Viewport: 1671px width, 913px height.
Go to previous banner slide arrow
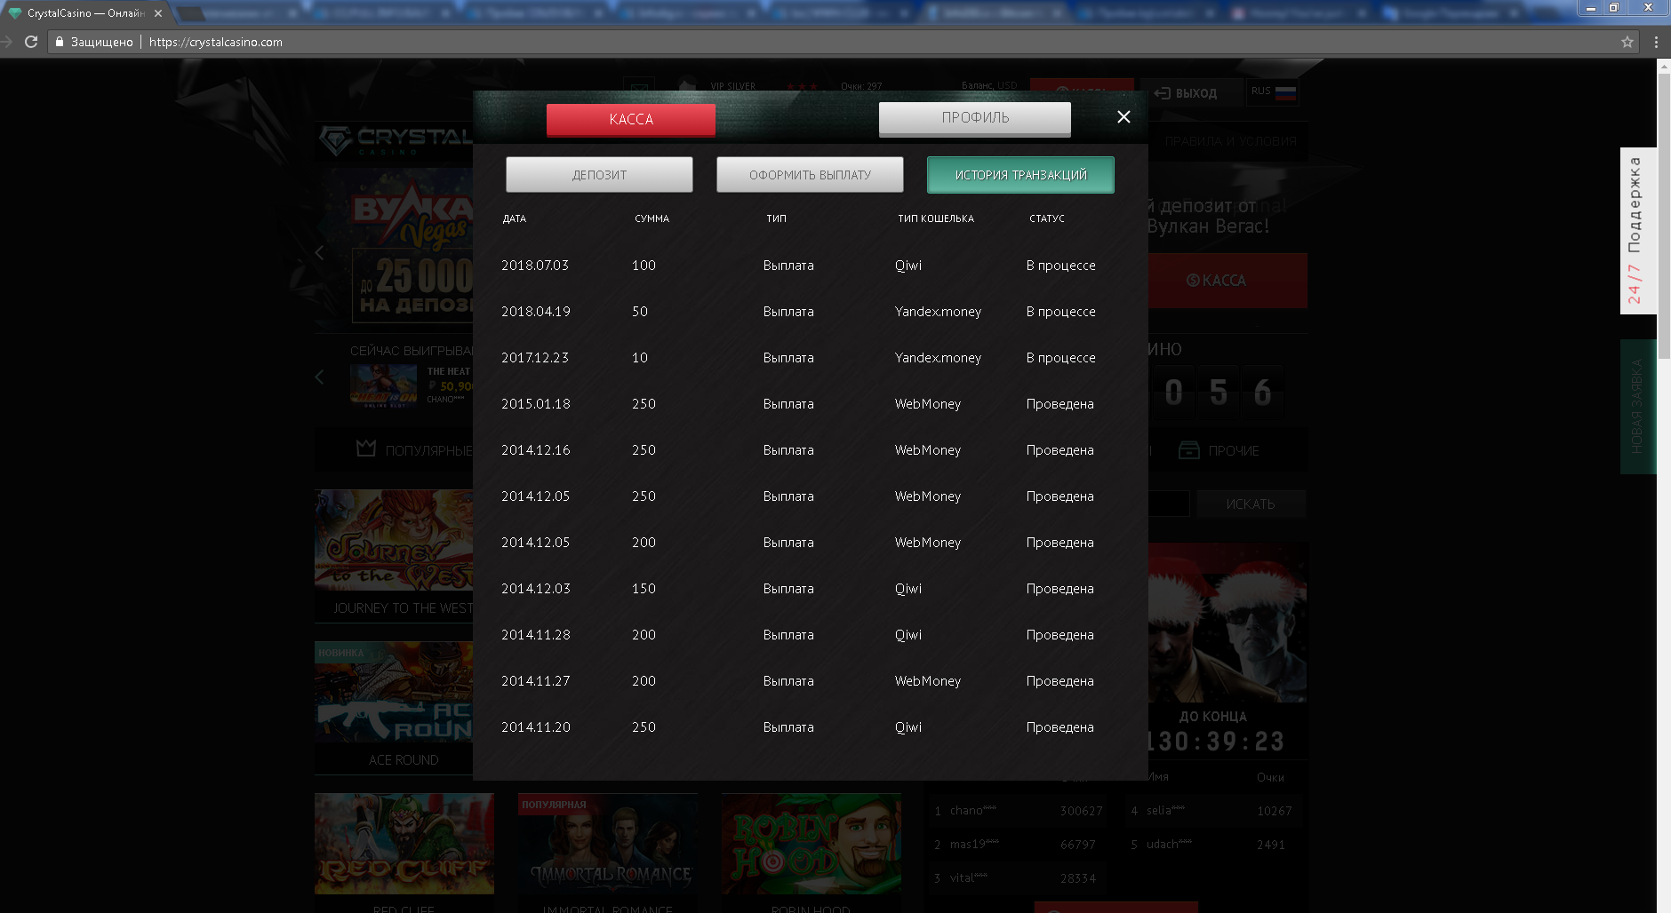[320, 252]
